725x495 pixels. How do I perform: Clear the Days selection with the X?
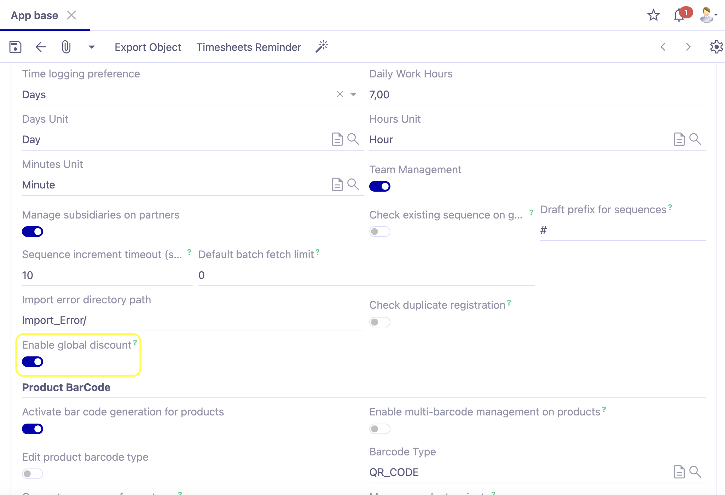coord(340,94)
